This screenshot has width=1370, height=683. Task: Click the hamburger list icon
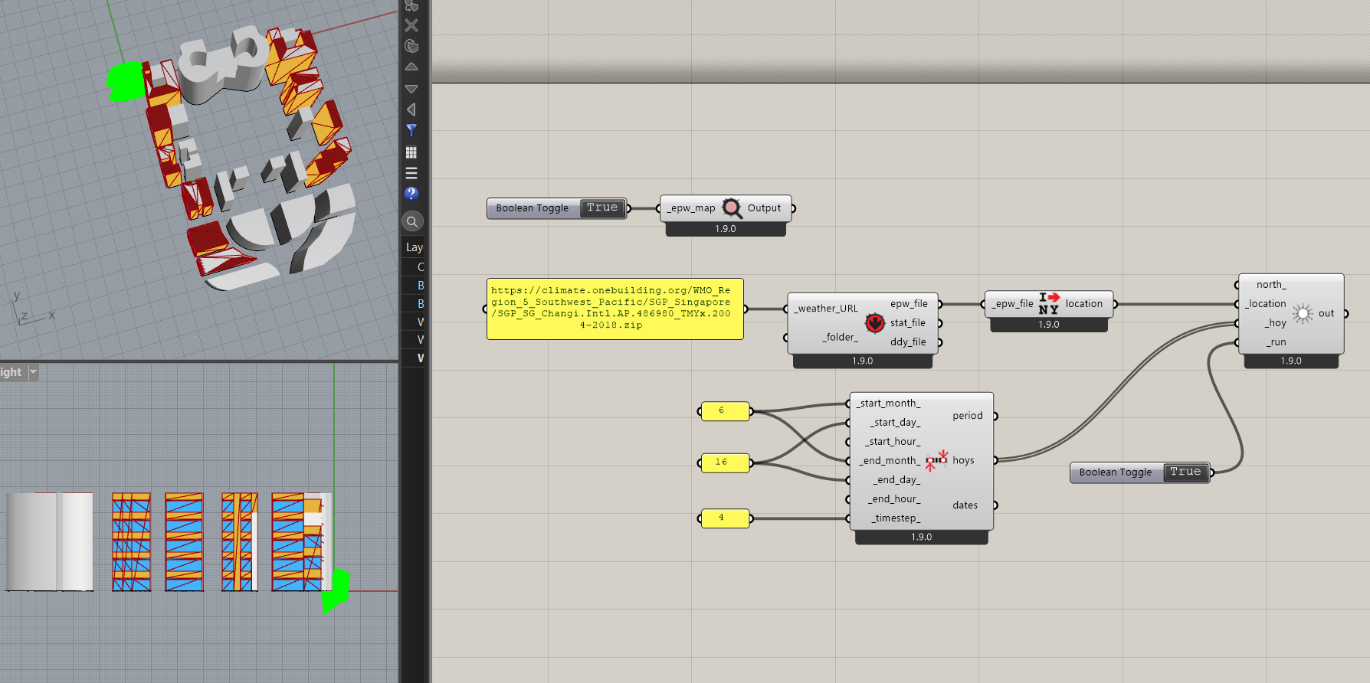[411, 173]
